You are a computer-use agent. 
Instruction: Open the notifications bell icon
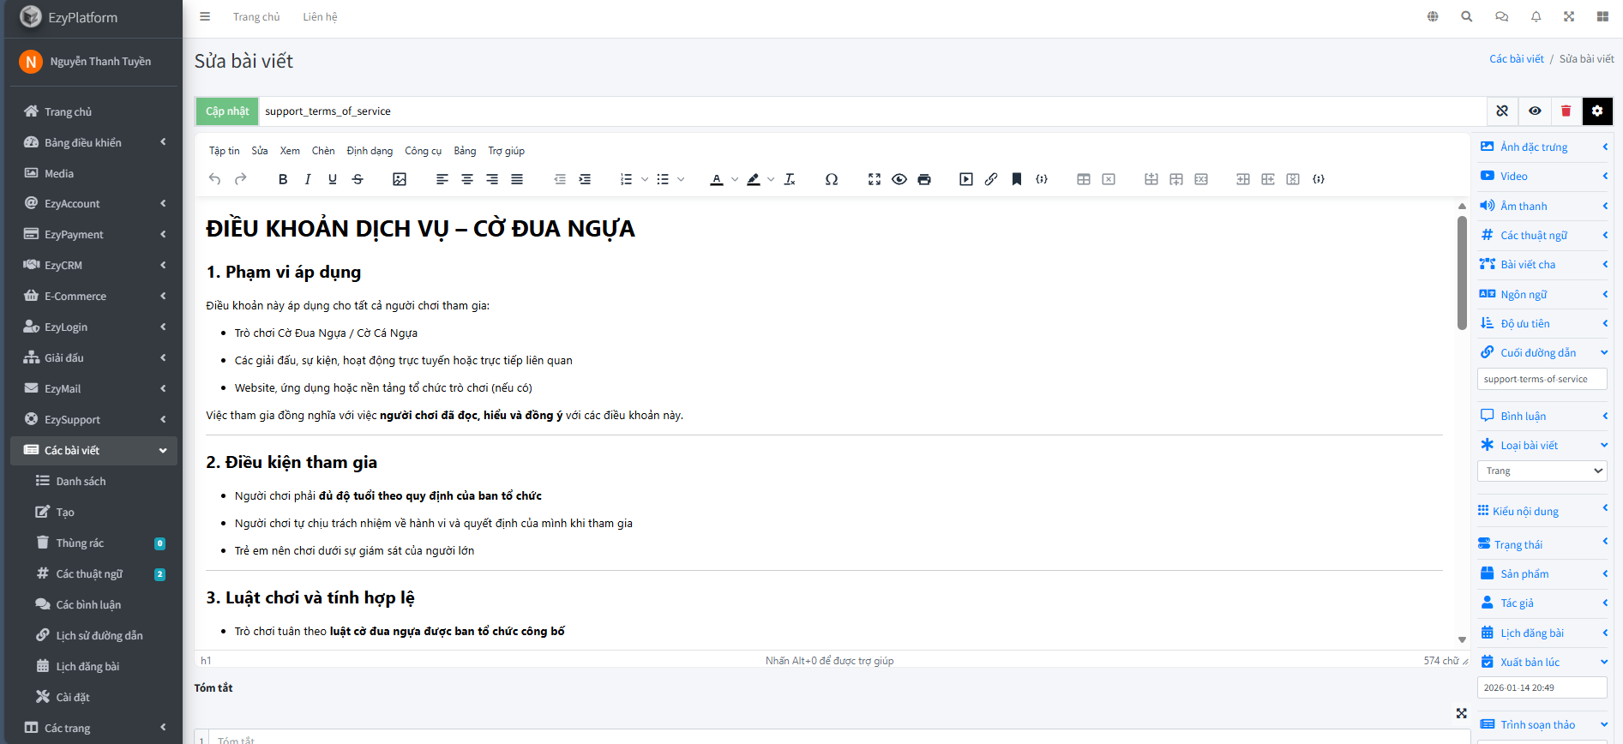pyautogui.click(x=1536, y=16)
